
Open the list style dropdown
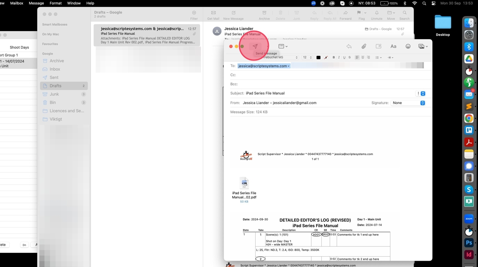pyautogui.click(x=378, y=57)
